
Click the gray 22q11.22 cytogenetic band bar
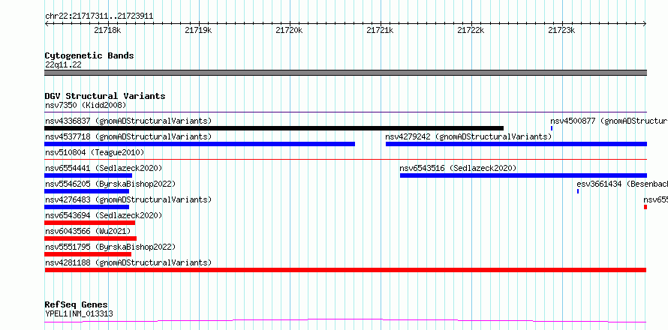pyautogui.click(x=345, y=73)
